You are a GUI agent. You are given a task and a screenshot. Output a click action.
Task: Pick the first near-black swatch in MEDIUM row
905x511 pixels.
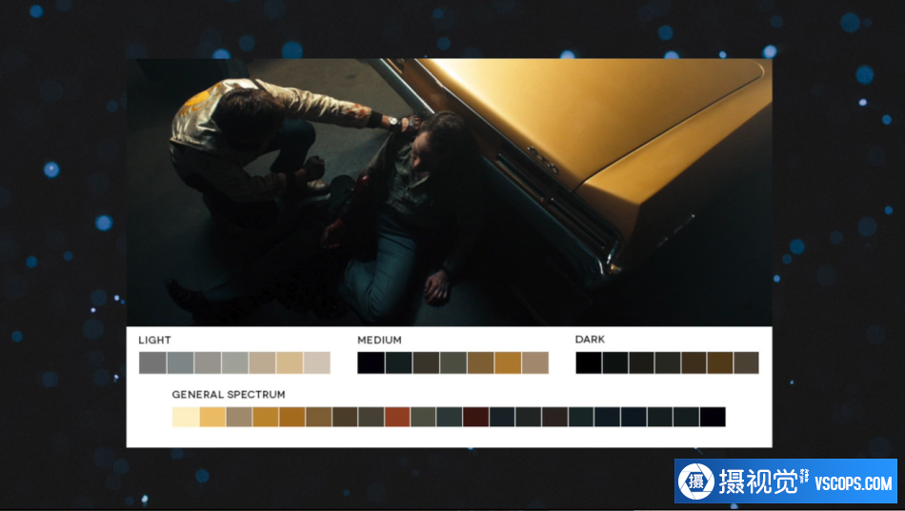[x=372, y=363]
